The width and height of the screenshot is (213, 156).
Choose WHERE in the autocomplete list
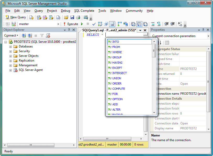point(130,52)
